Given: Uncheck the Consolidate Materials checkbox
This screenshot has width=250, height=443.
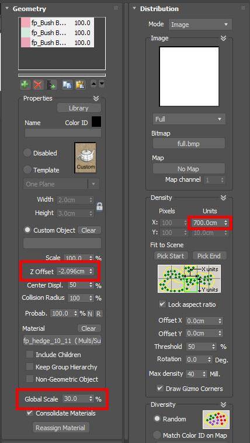Looking at the screenshot, I should [30, 413].
